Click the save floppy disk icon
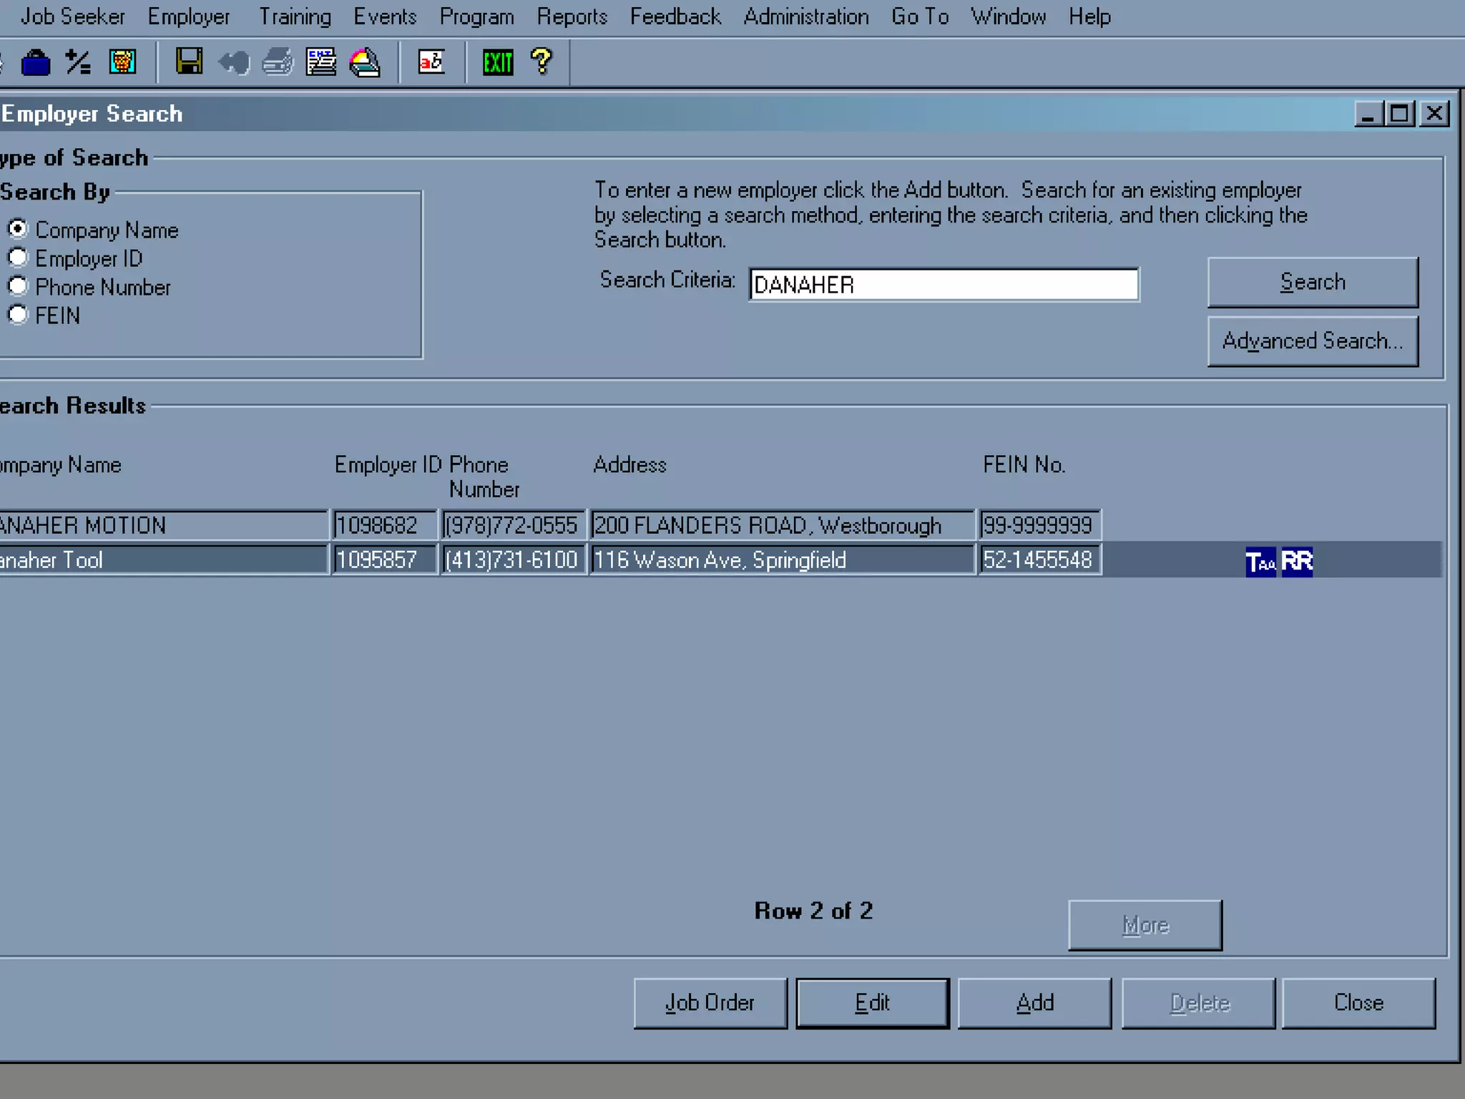This screenshot has width=1465, height=1099. click(189, 62)
